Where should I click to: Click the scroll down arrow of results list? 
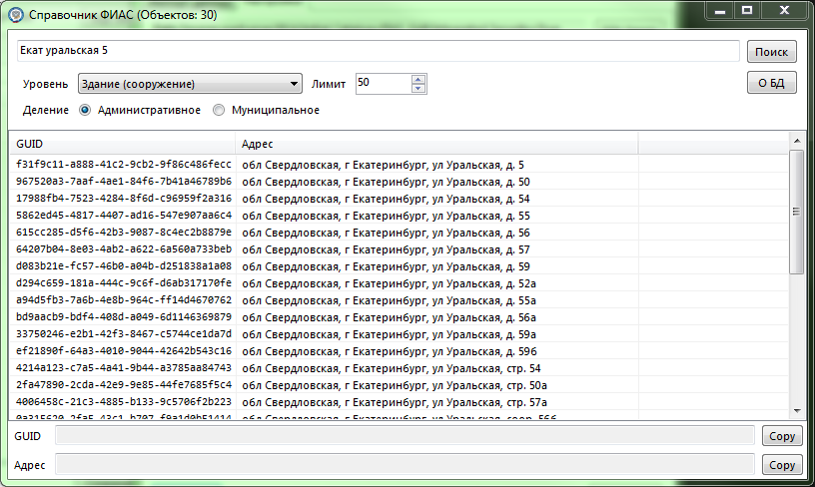796,409
